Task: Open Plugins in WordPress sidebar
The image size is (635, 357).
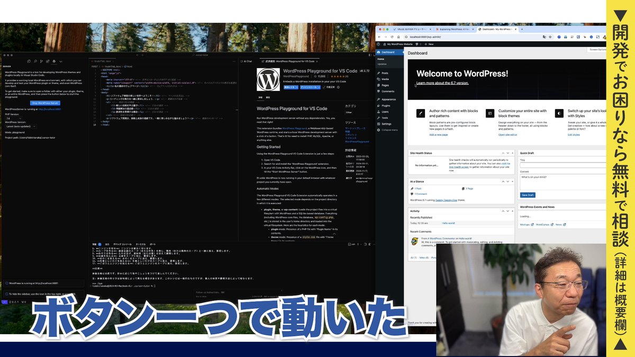Action: click(x=386, y=106)
